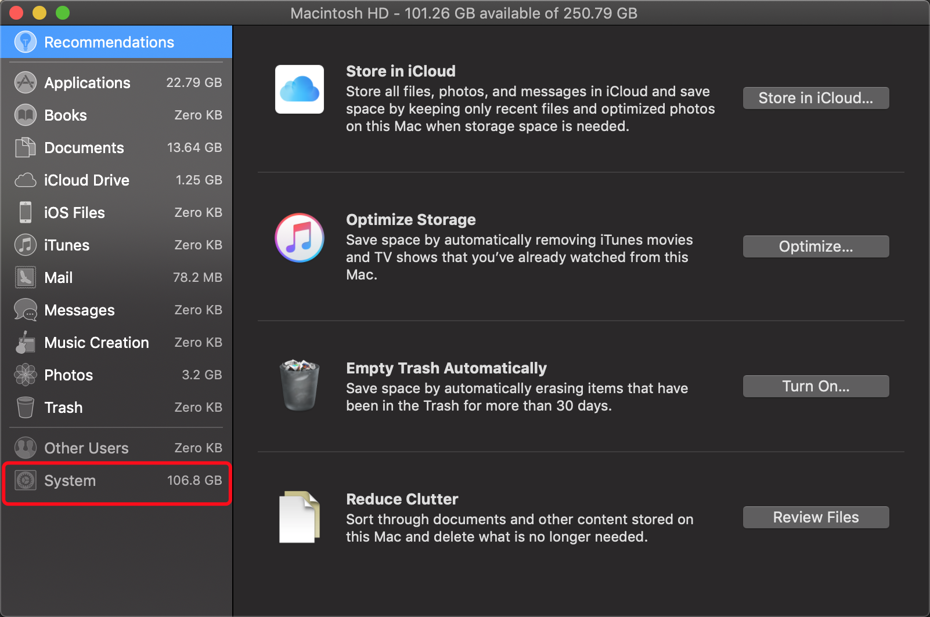
Task: Click the 22.79 GB Applications size
Action: point(194,82)
